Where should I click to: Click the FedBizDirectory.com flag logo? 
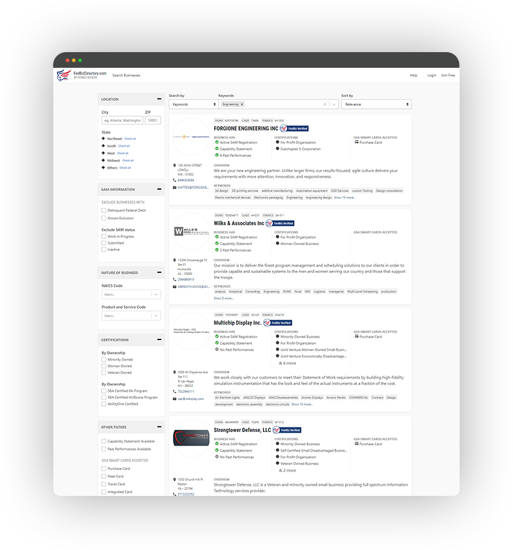click(64, 75)
